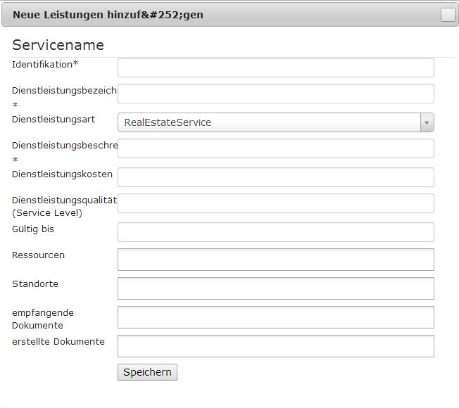Image resolution: width=459 pixels, height=408 pixels.
Task: Select the Dienstleistungsqualität (Service Level) field
Action: tap(276, 203)
